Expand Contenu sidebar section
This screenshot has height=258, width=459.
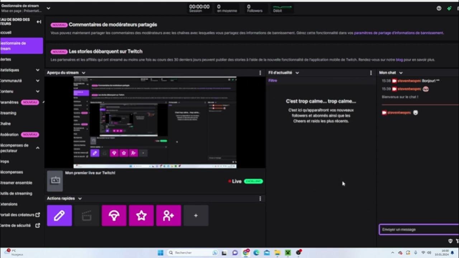(38, 92)
